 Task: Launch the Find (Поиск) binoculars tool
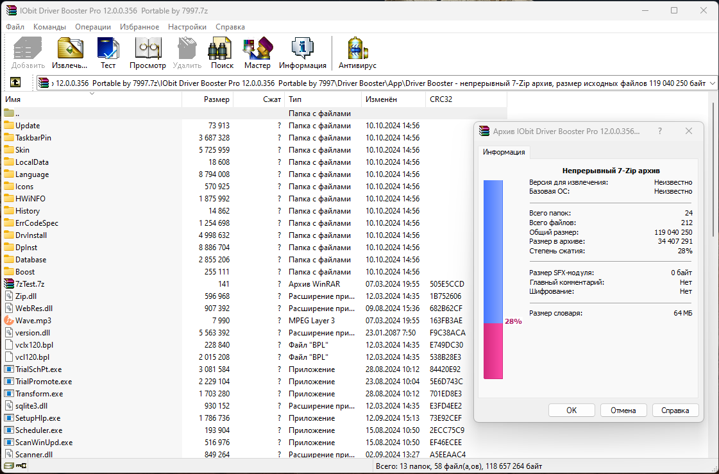[222, 53]
